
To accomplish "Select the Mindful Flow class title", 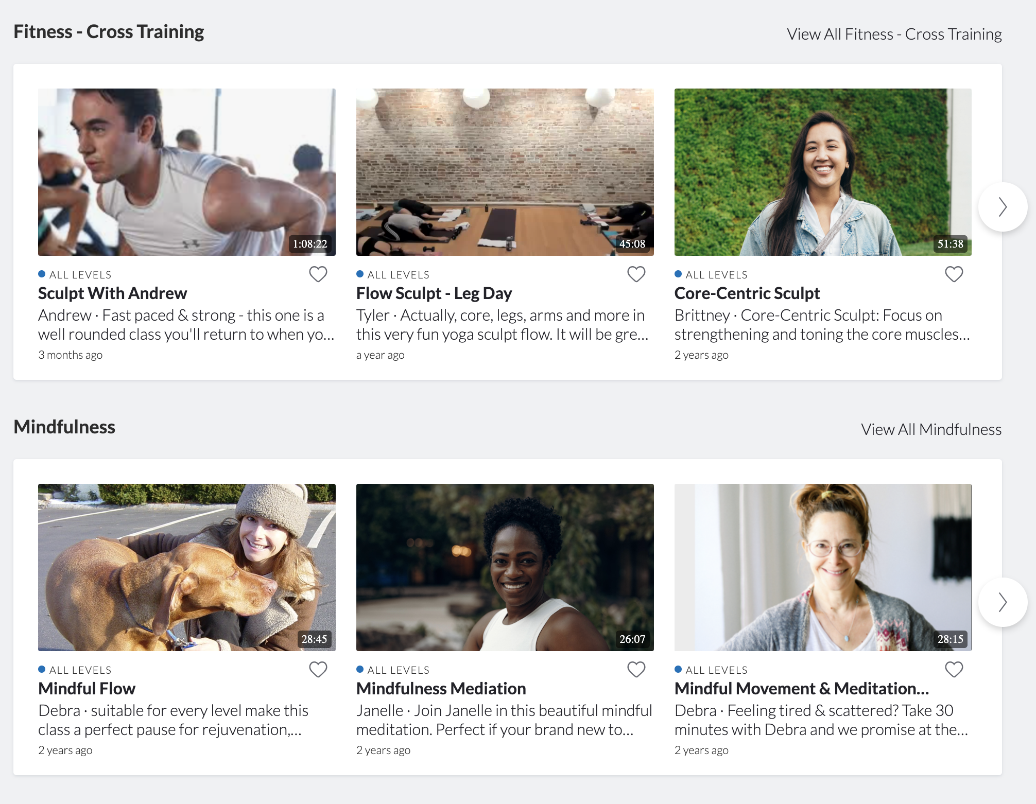I will tap(87, 689).
